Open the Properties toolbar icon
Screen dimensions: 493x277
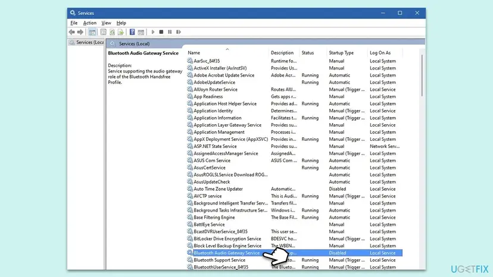point(103,32)
